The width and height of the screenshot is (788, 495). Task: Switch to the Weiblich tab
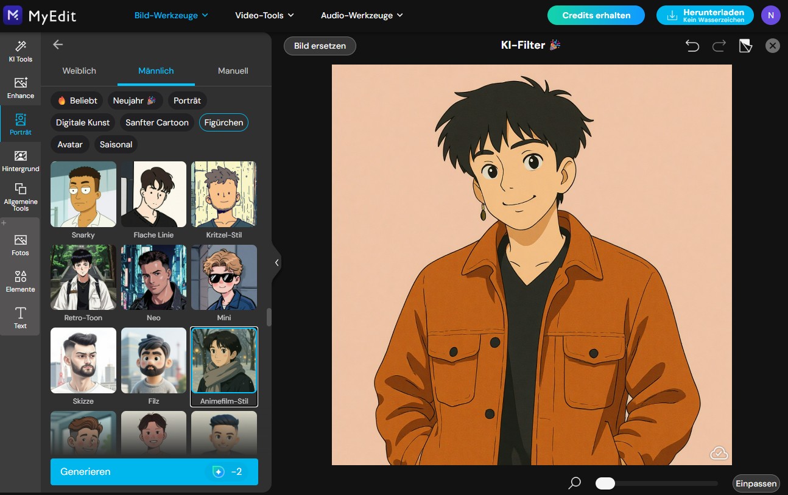point(79,71)
